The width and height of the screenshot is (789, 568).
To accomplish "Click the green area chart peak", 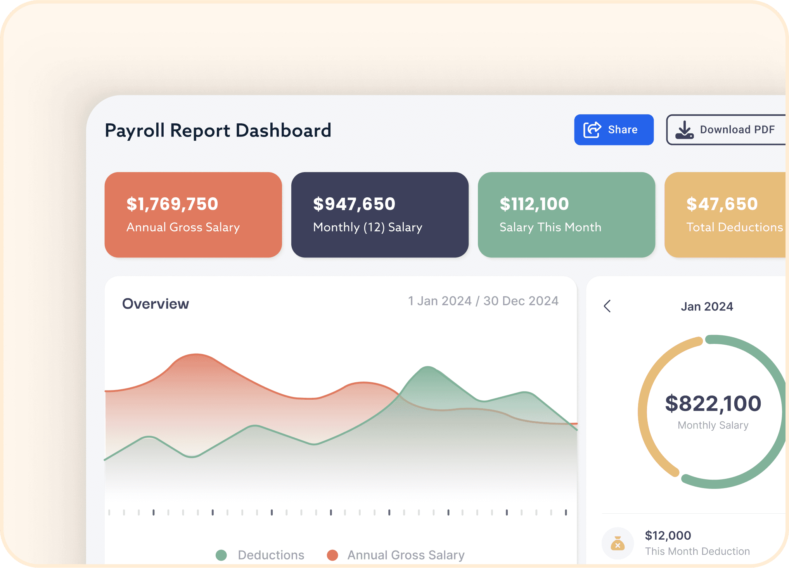I will click(x=427, y=367).
